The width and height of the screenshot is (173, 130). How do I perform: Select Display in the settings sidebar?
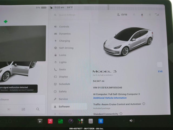point(61,77)
